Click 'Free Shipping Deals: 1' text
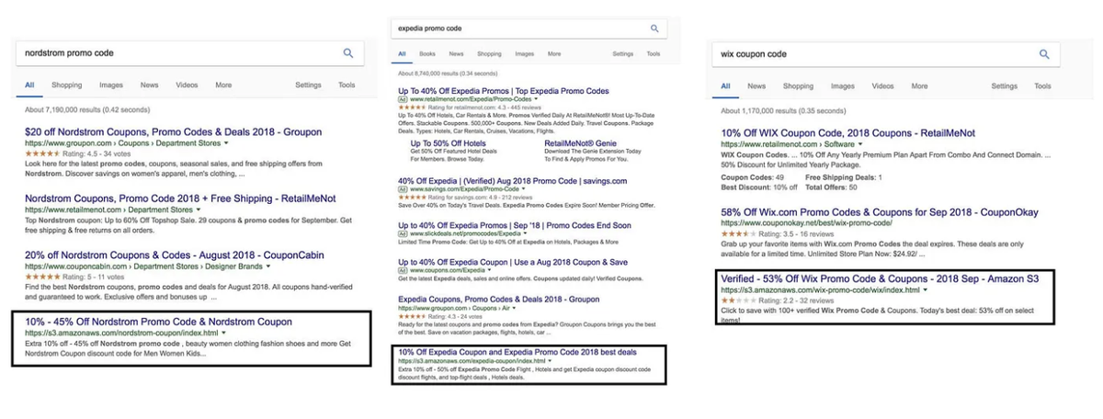 point(844,177)
